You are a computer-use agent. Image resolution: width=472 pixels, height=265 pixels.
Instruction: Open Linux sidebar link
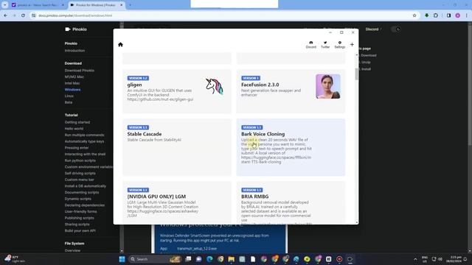coord(69,96)
